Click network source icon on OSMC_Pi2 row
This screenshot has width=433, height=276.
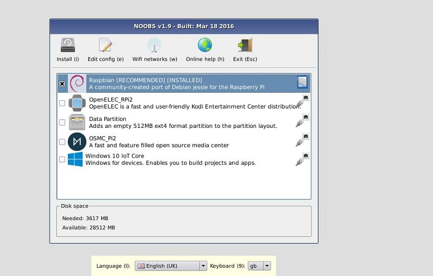[303, 140]
